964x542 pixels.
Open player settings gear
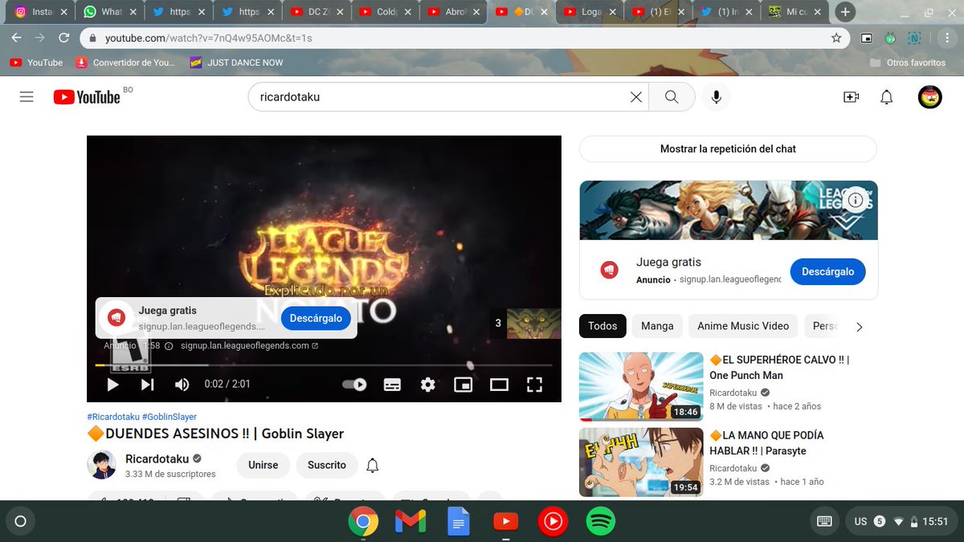click(x=428, y=385)
